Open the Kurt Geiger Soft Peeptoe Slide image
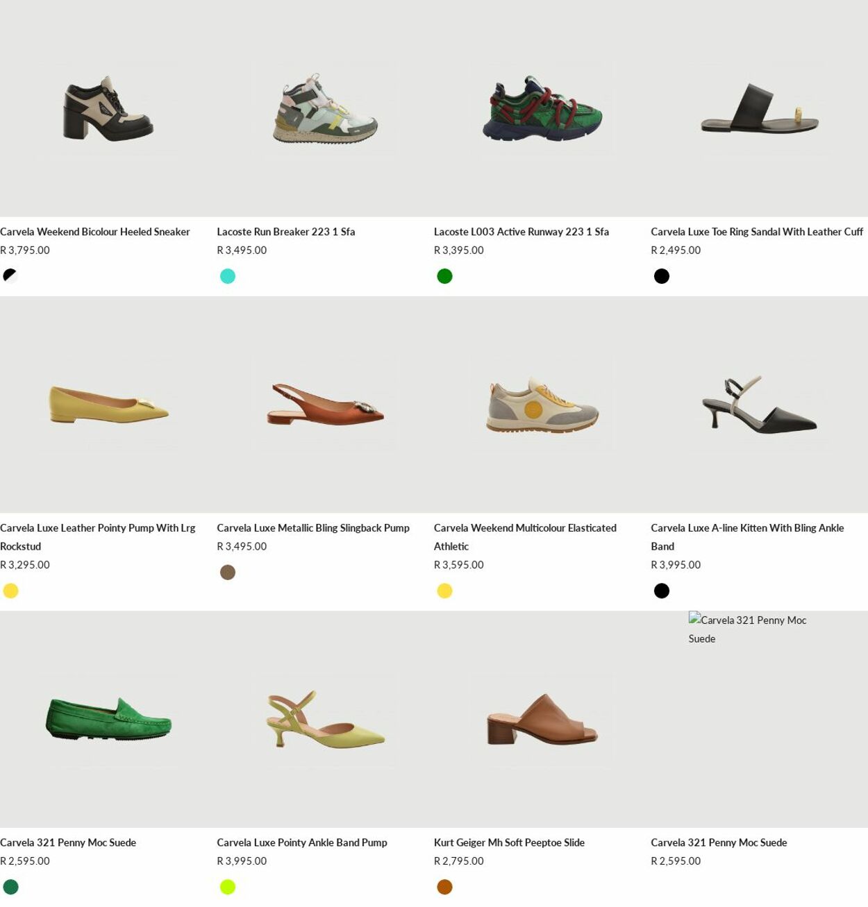 [x=542, y=719]
